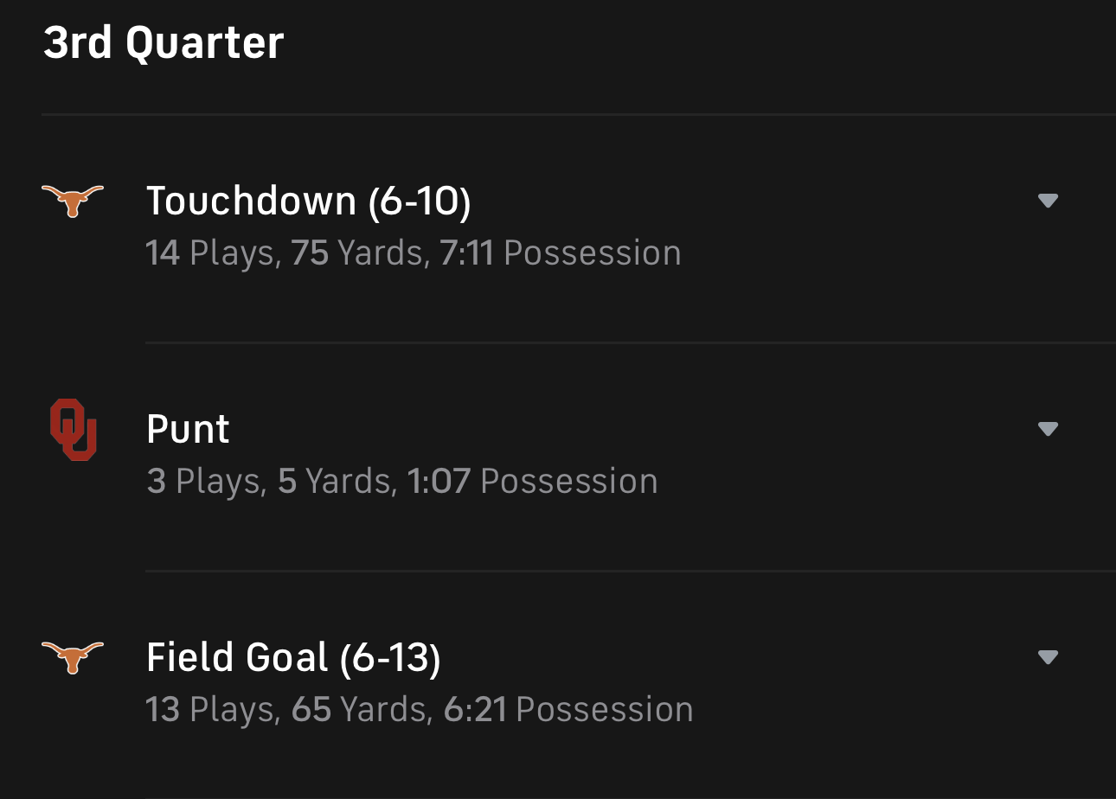Click the 13 Plays stat text
Viewport: 1116px width, 799px height.
(211, 710)
